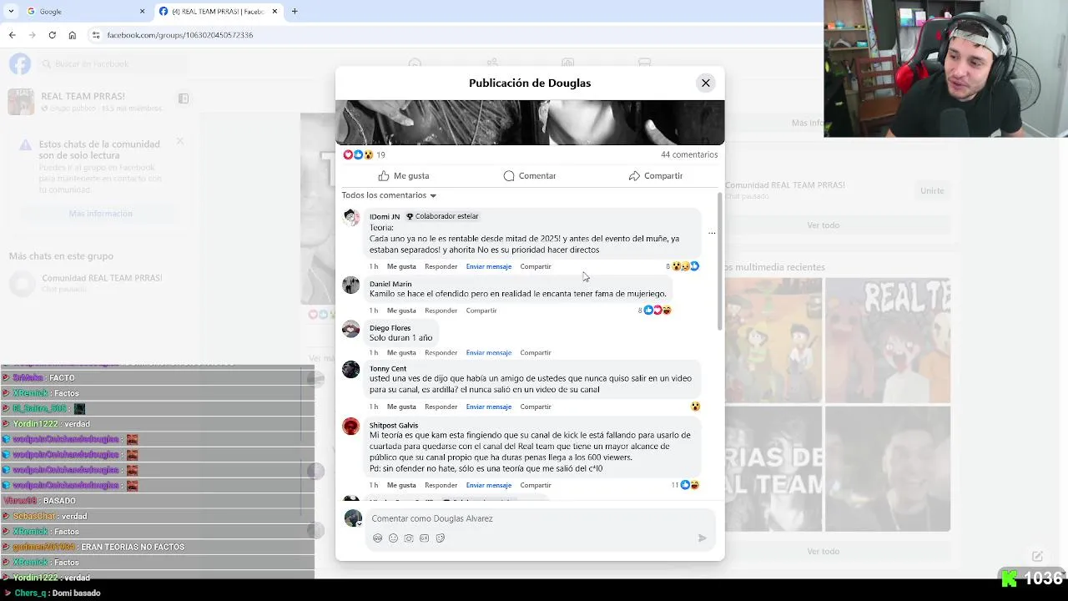The image size is (1068, 601).
Task: View site information icon in address bar
Action: point(96,35)
